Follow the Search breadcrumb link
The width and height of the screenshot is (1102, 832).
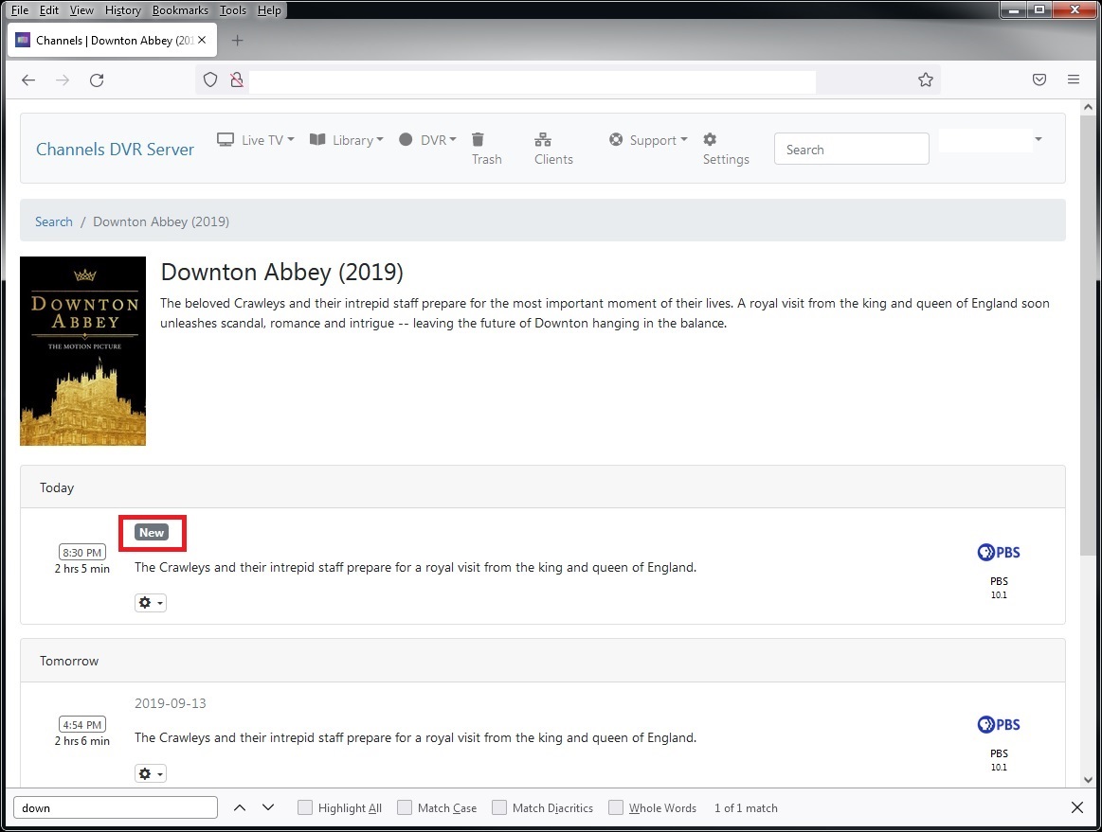coord(54,221)
